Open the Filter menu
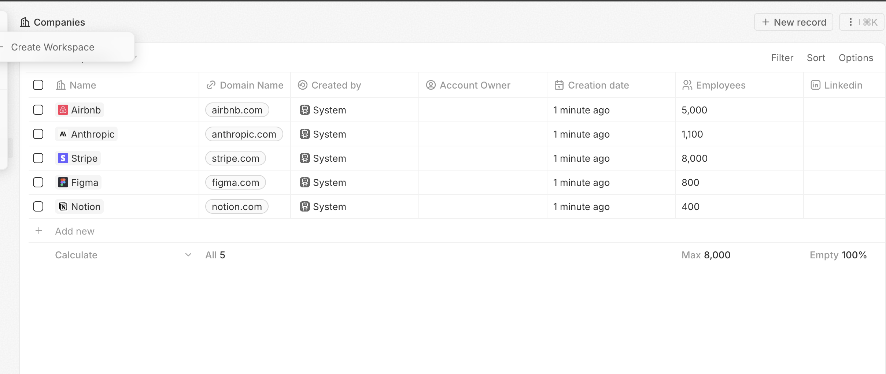 point(782,58)
